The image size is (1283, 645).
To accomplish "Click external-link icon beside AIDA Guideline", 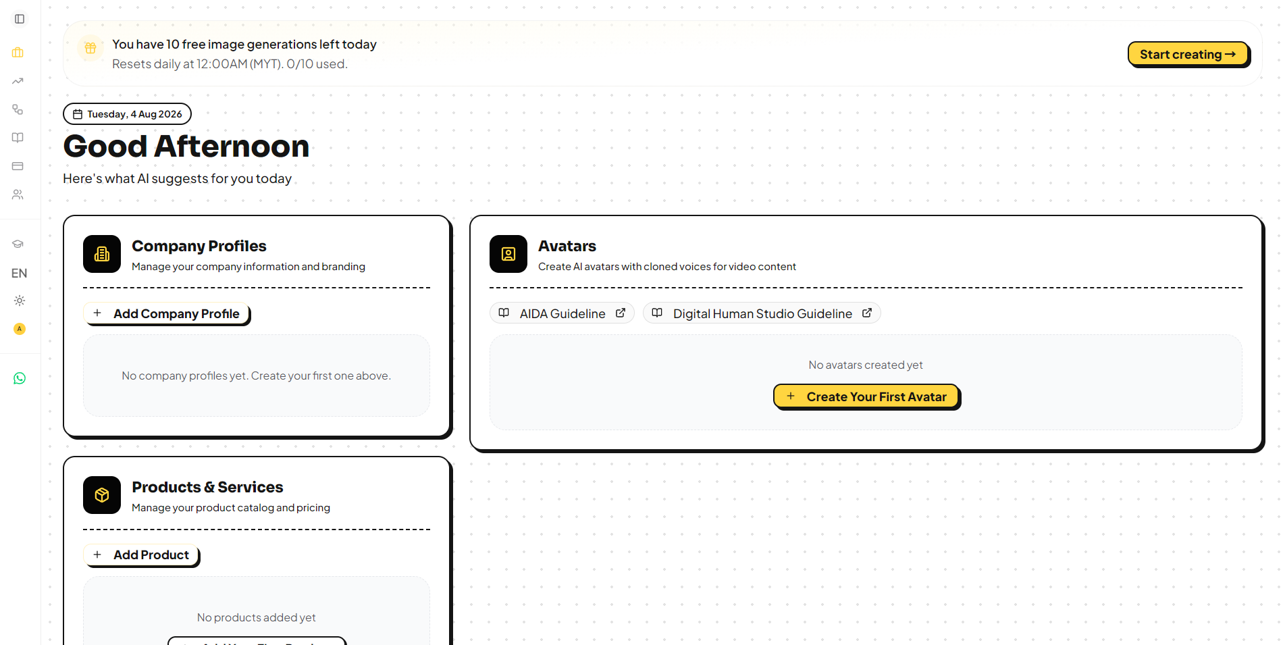I will (621, 313).
